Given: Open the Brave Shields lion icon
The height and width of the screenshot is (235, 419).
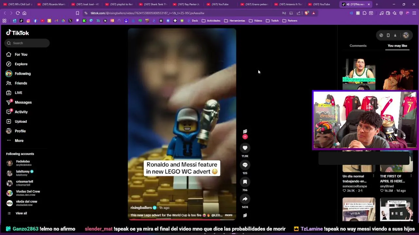Looking at the screenshot, I should pyautogui.click(x=306, y=13).
